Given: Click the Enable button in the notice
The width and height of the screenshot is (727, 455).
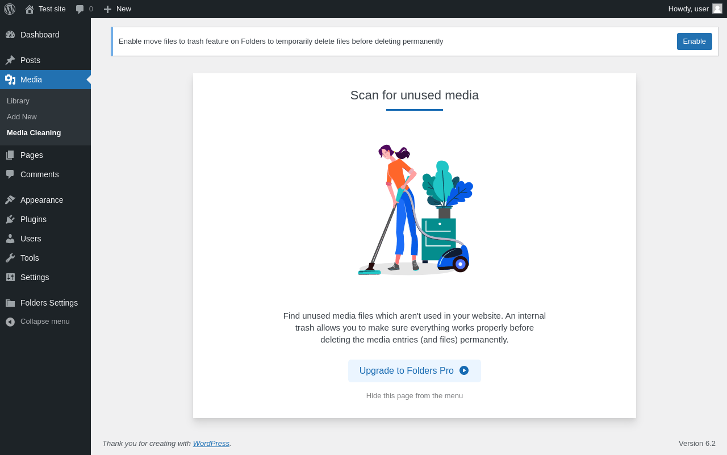Looking at the screenshot, I should click(x=694, y=41).
